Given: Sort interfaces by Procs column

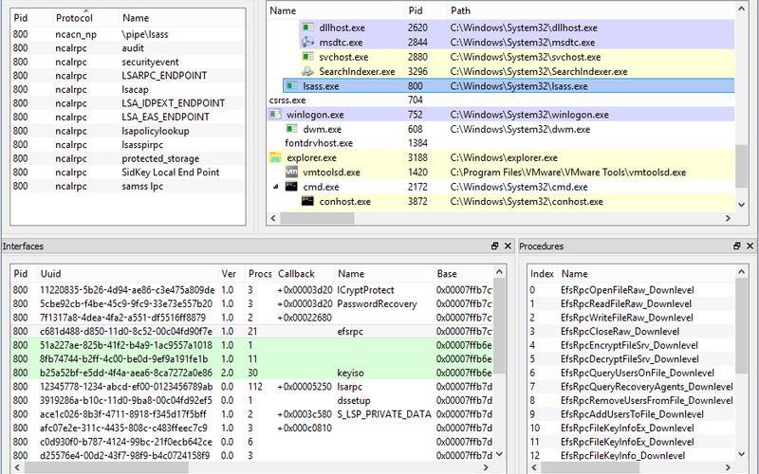Looking at the screenshot, I should click(260, 273).
